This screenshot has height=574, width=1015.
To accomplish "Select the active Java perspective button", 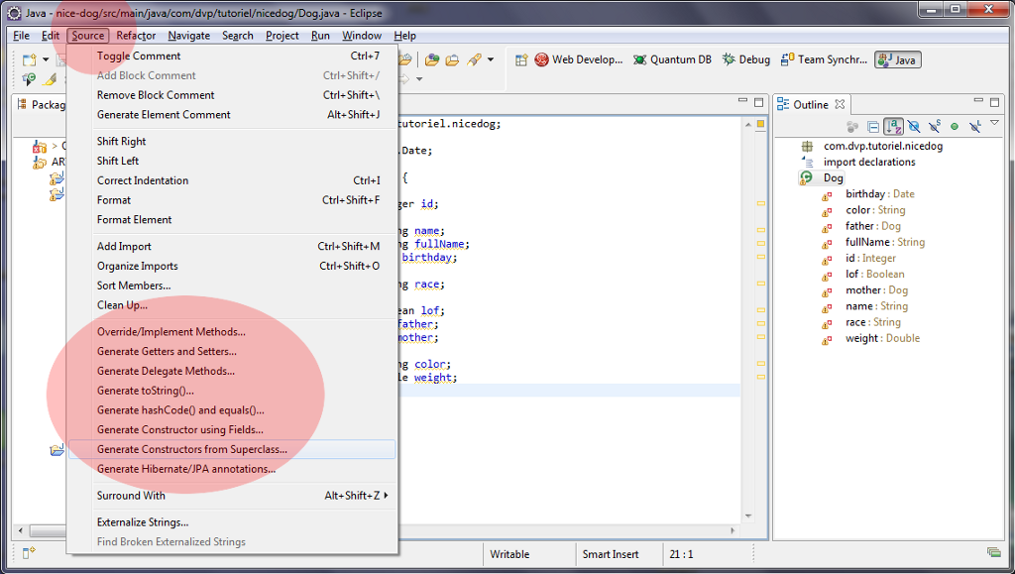I will [897, 59].
